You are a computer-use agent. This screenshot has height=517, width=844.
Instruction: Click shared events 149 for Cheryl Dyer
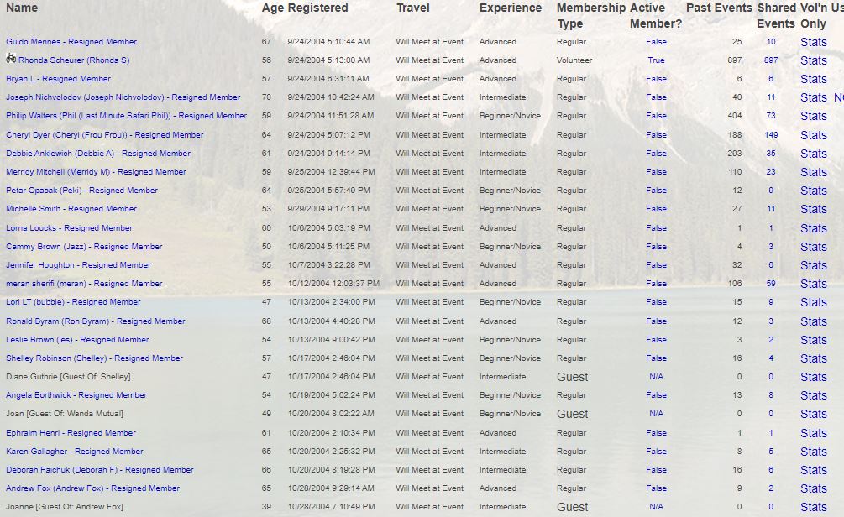pos(771,135)
